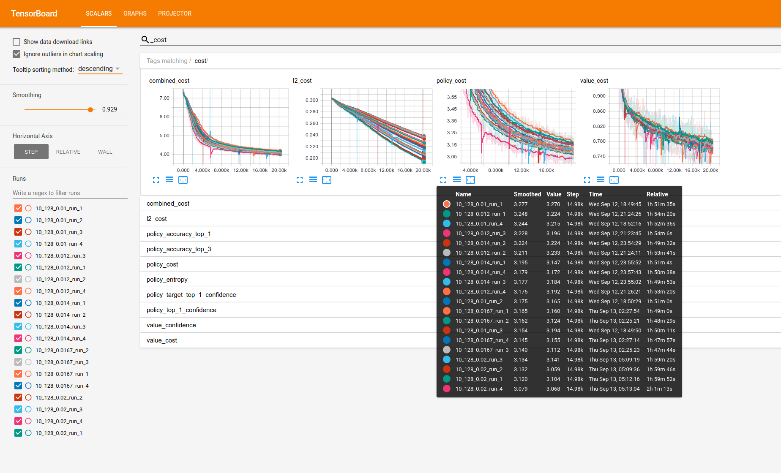
Task: Disable Ignore outliers in chart scaling
Action: click(x=16, y=54)
